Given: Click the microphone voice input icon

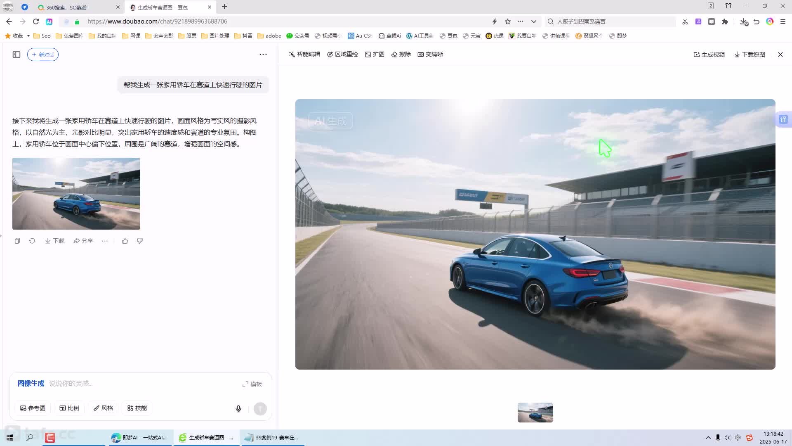Looking at the screenshot, I should coord(238,409).
